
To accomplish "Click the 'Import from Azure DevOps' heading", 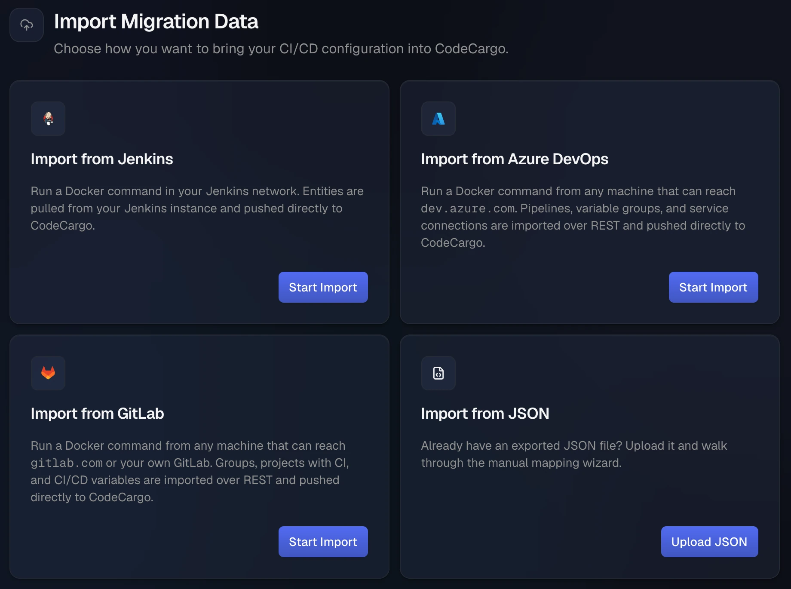I will tap(515, 159).
